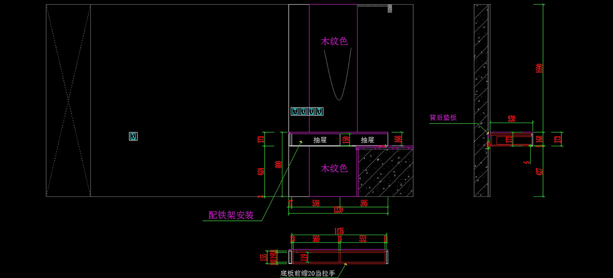The image size is (613, 278).
Task: Click the X-crossed panel at the far left
Action: pyautogui.click(x=68, y=100)
